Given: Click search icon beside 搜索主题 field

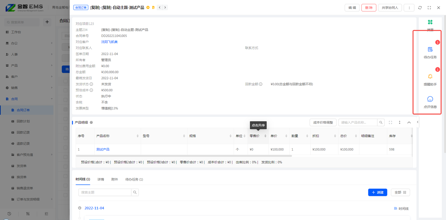Looking at the screenshot, I should pos(135,192).
